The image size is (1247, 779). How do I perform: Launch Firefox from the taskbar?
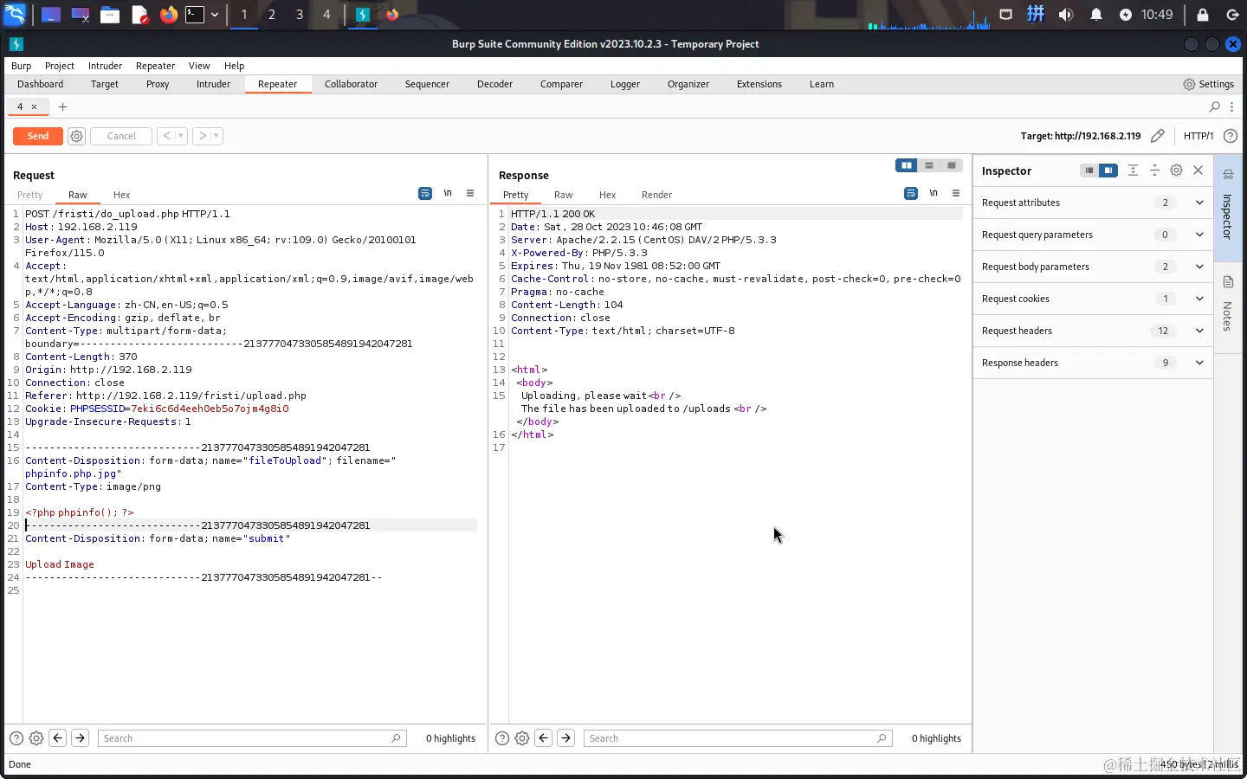coord(169,15)
